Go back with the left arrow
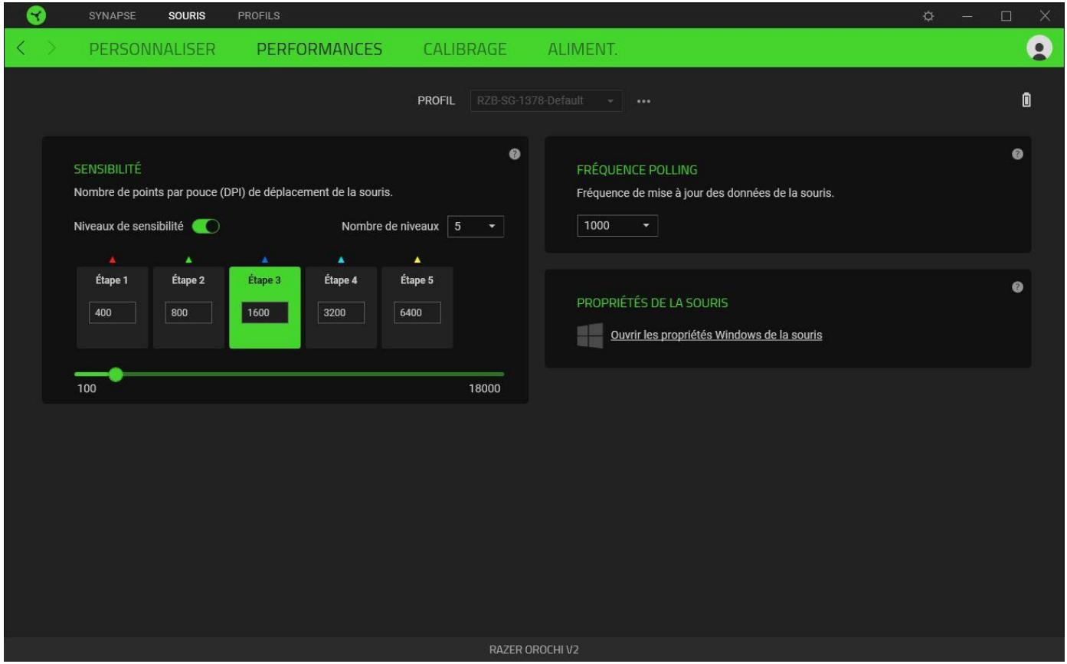Screen dimensions: 1067x664 point(21,49)
